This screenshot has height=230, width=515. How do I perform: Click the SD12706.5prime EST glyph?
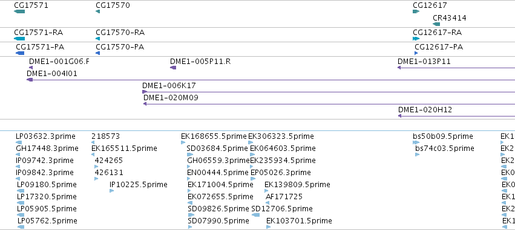click(x=255, y=215)
